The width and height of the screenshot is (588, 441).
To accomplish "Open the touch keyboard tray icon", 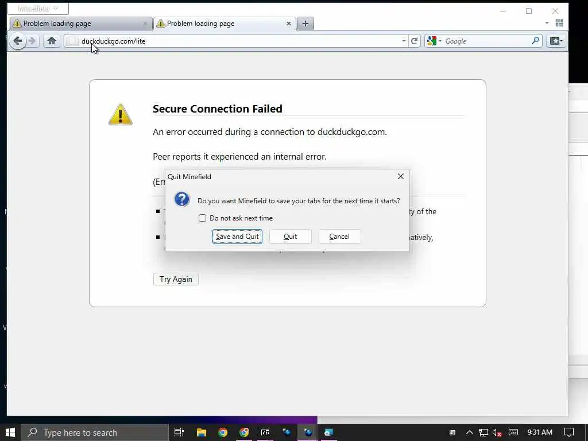I will click(513, 432).
